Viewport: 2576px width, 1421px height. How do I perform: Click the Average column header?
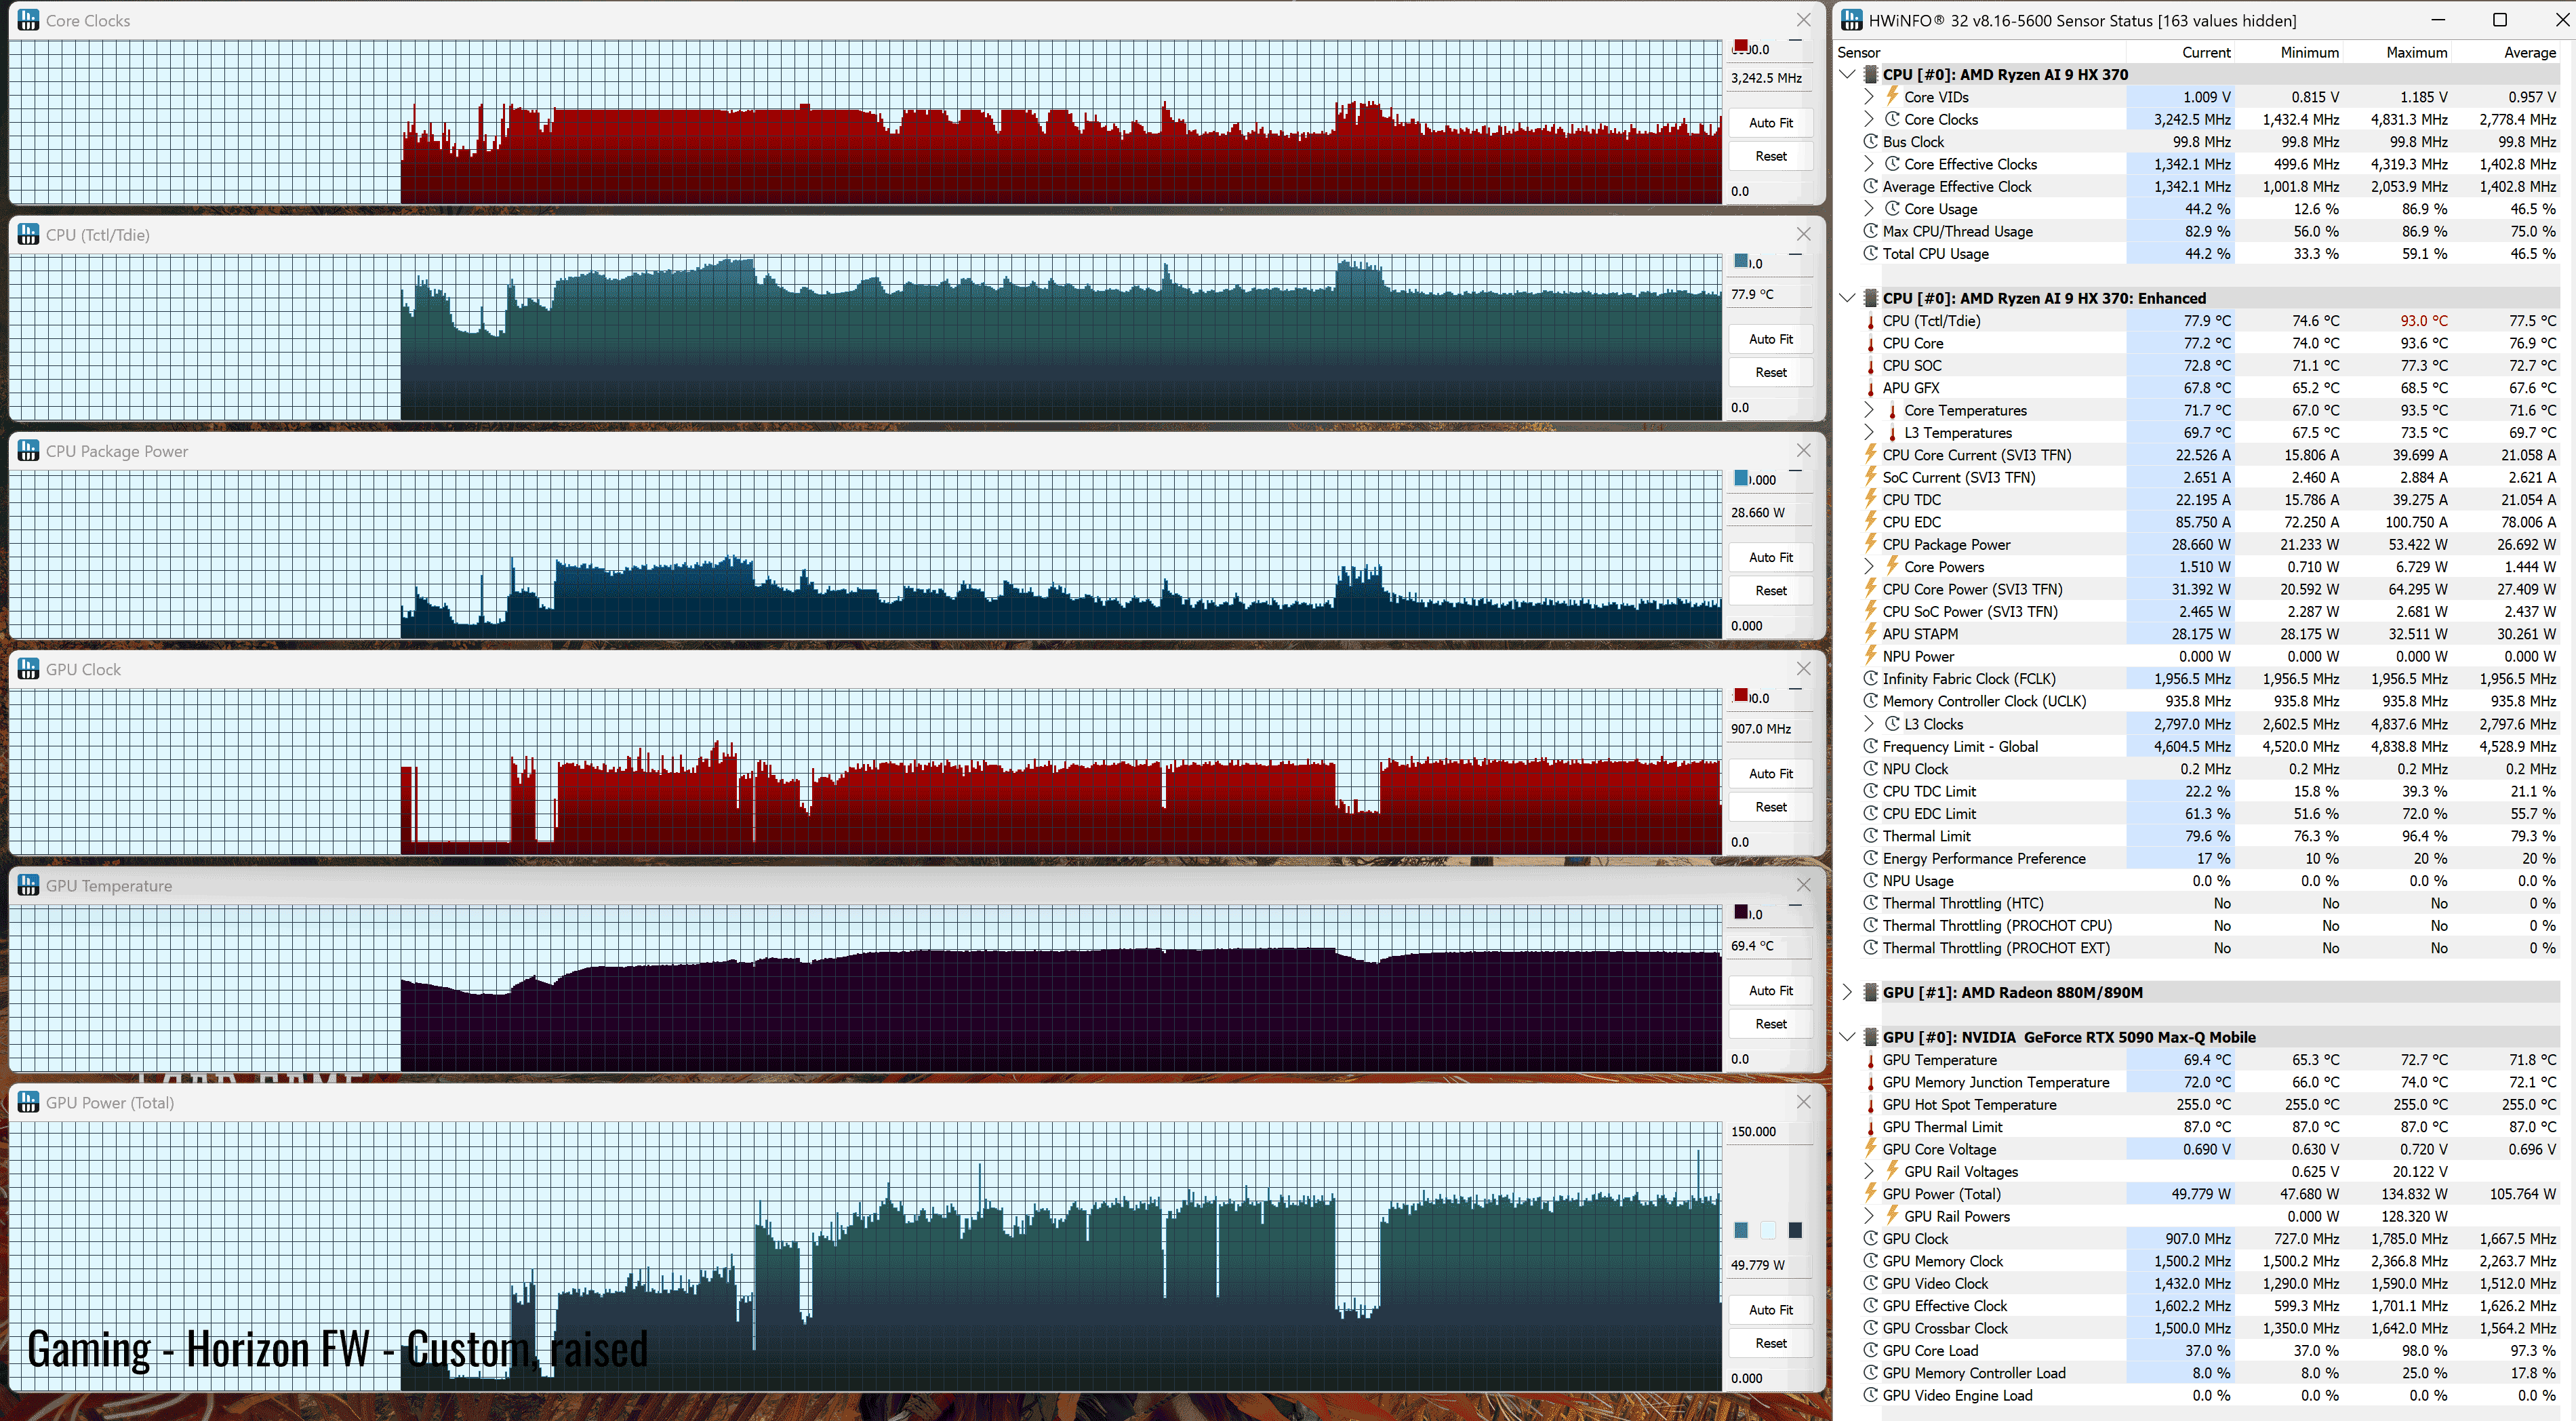2529,52
